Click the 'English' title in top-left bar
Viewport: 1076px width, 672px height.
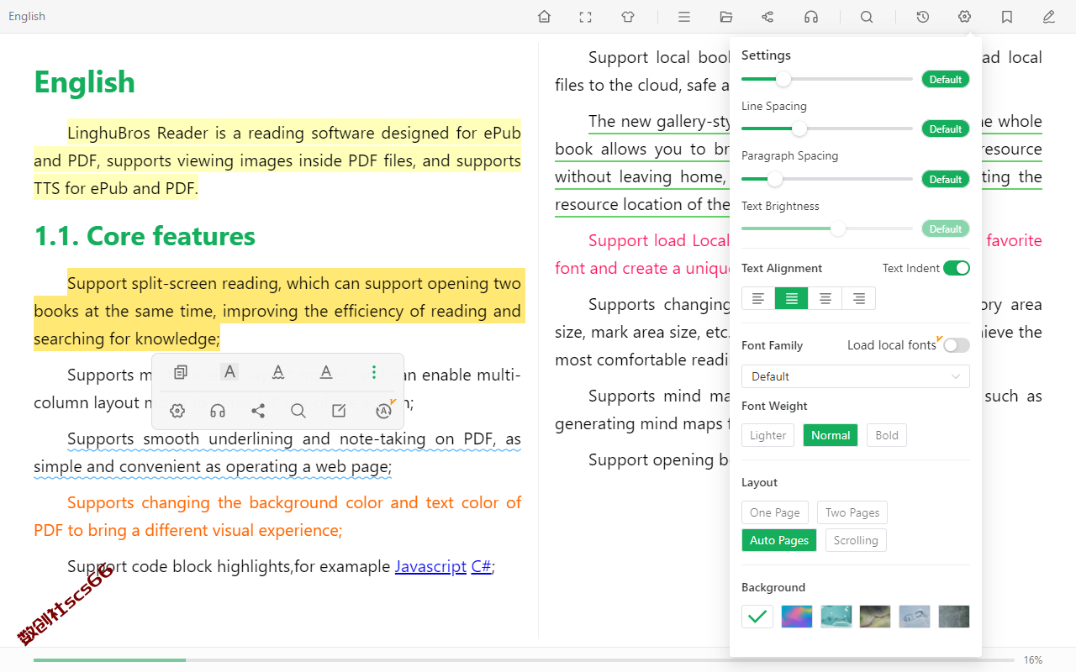[27, 16]
